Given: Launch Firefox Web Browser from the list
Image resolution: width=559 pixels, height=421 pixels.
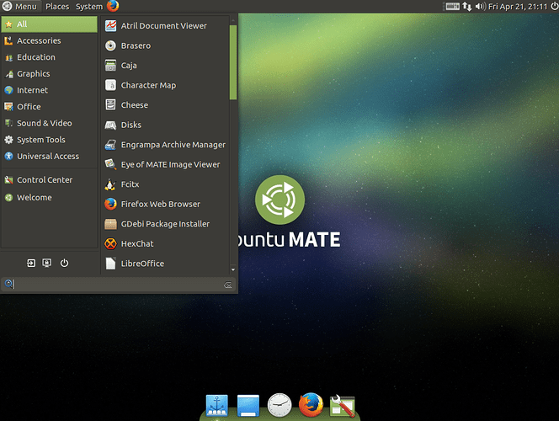Looking at the screenshot, I should coord(165,204).
